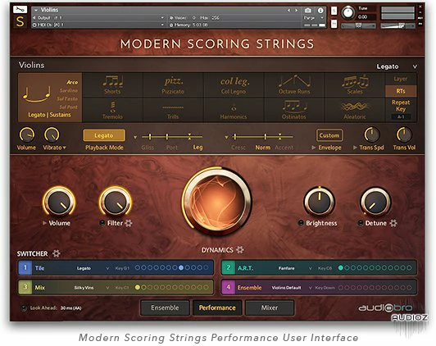Click the previous instrument arrow
Viewport: 436px width, 346px height.
(289, 11)
